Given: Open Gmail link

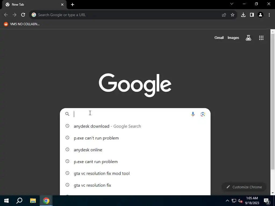Looking at the screenshot, I should coord(219,38).
